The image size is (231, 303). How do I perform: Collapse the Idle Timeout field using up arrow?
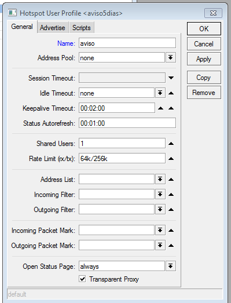coord(171,93)
